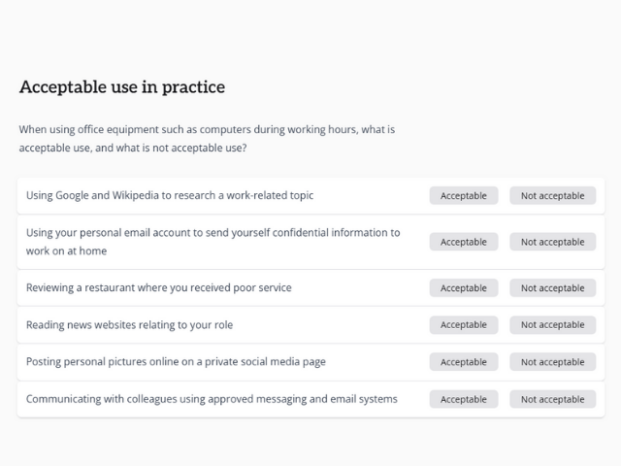Click the 'Acceptable use in practice' heading
The width and height of the screenshot is (621, 466).
[122, 87]
